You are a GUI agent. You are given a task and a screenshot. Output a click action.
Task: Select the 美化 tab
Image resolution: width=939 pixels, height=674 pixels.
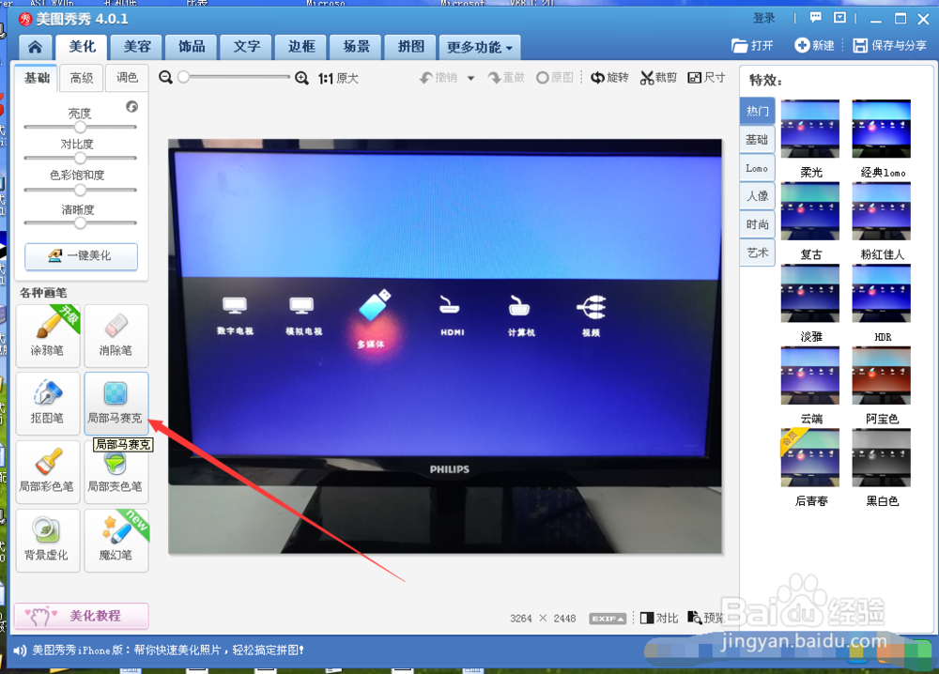[x=82, y=47]
